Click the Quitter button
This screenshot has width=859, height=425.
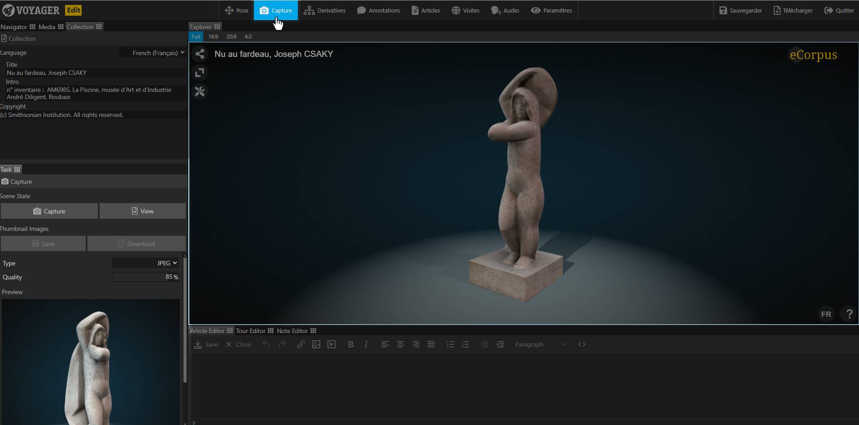(839, 10)
